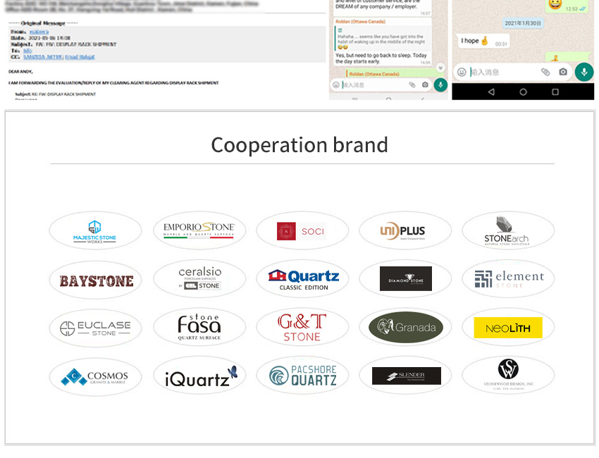Click the Majestic Stone Works logo

pos(95,231)
